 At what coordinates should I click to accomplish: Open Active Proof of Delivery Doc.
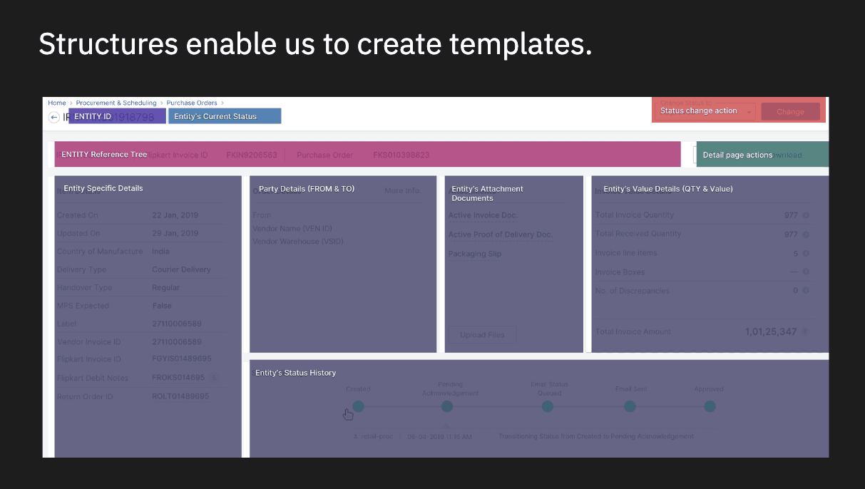(x=501, y=235)
